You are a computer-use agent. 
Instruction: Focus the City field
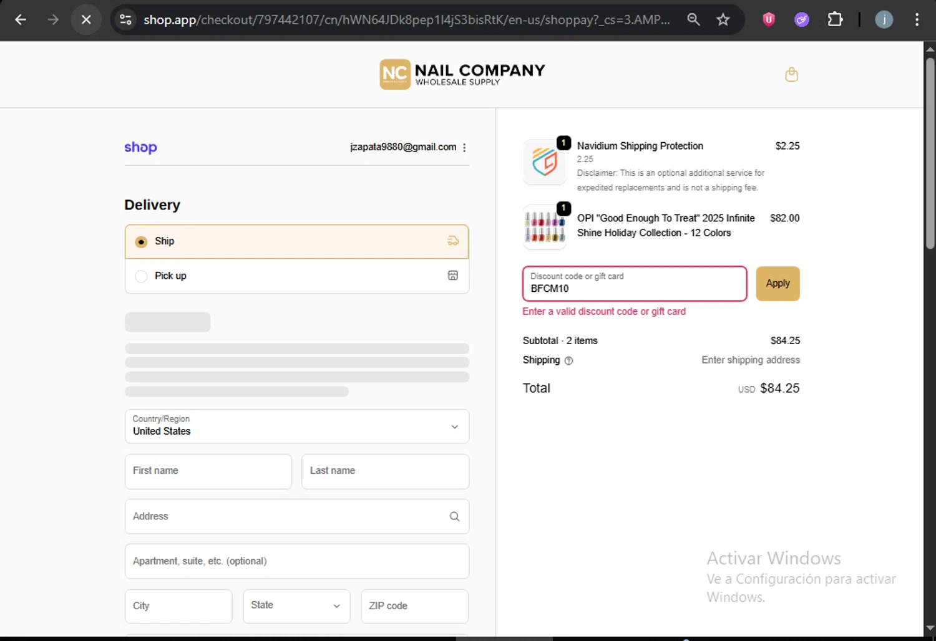click(x=178, y=606)
